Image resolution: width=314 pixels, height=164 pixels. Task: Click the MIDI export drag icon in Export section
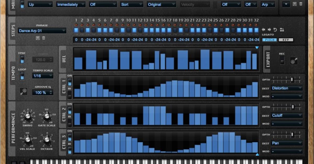[294, 61]
